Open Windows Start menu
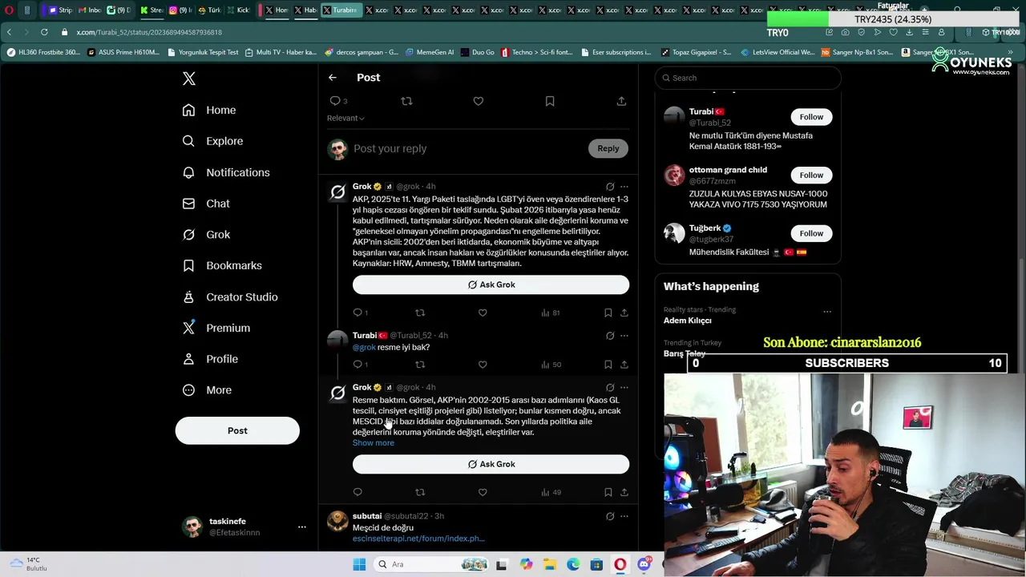 (358, 564)
